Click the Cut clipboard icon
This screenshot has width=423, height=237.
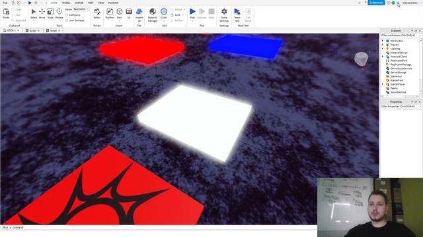pyautogui.click(x=13, y=14)
